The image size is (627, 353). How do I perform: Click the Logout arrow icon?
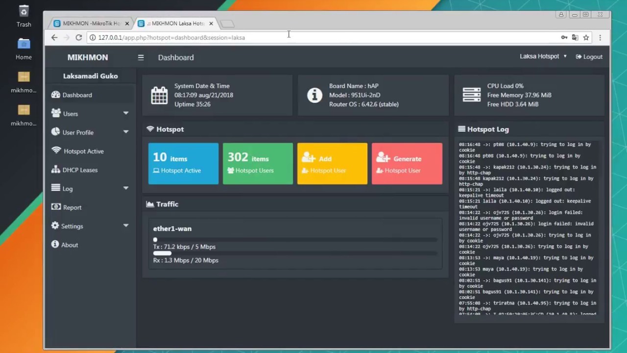coord(579,57)
